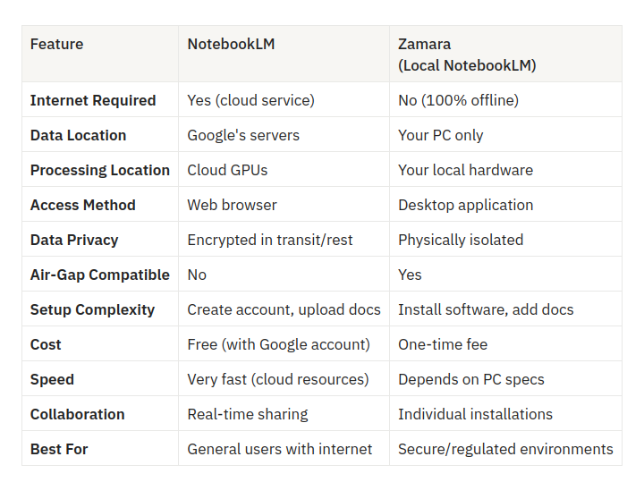This screenshot has width=644, height=499.
Task: Click the "Zamara (Local NotebookLM)" header cell
Action: [x=467, y=55]
